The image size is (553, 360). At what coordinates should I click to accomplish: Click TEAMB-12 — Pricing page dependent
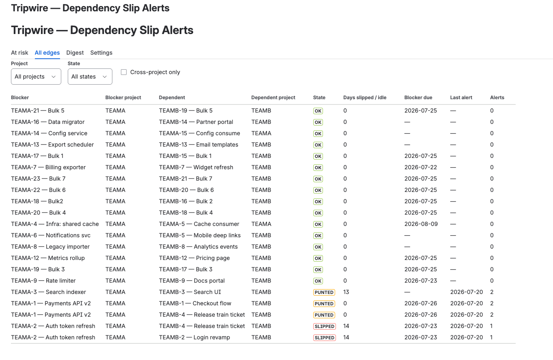coord(194,258)
